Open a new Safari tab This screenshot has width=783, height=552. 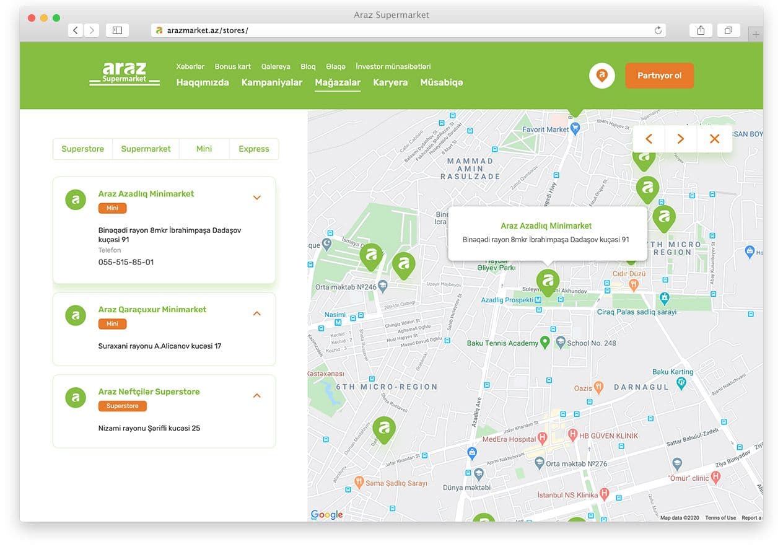756,35
